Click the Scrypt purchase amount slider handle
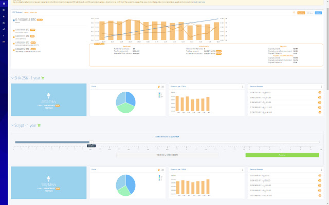The image size is (329, 205). pos(91,142)
